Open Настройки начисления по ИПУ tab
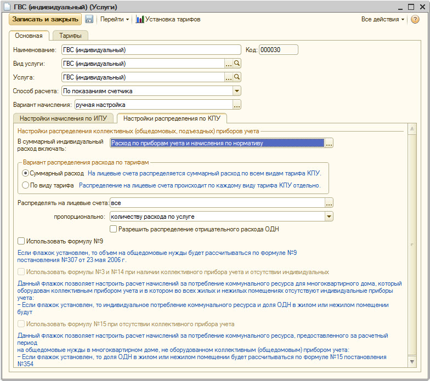430x381 pixels. [63, 118]
